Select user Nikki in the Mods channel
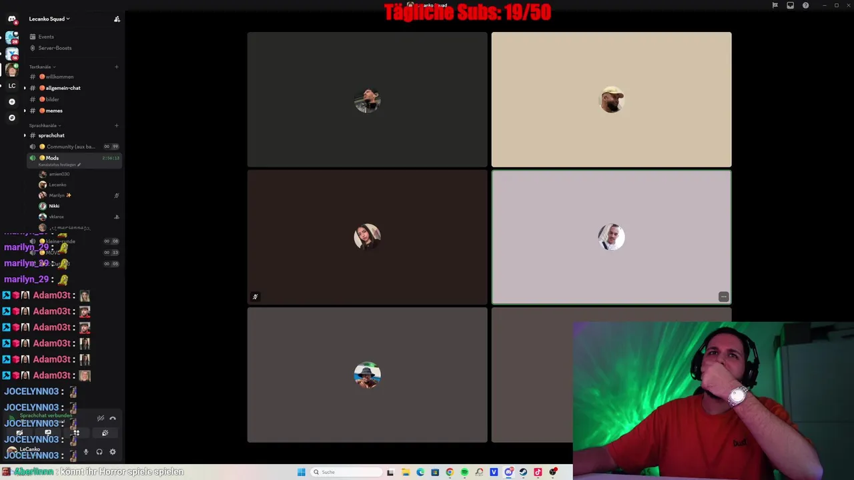 (x=79, y=206)
